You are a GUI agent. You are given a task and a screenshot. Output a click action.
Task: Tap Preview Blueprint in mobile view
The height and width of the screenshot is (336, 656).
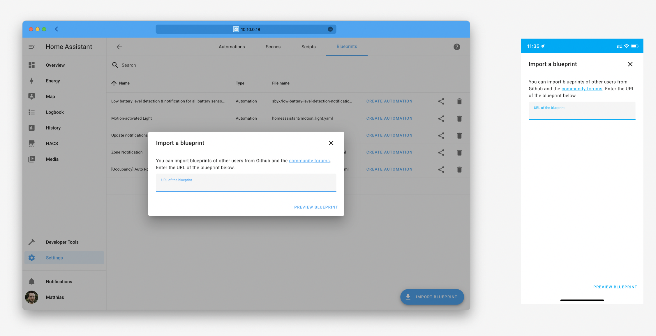click(615, 287)
